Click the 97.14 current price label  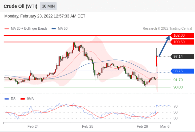pos(182,56)
